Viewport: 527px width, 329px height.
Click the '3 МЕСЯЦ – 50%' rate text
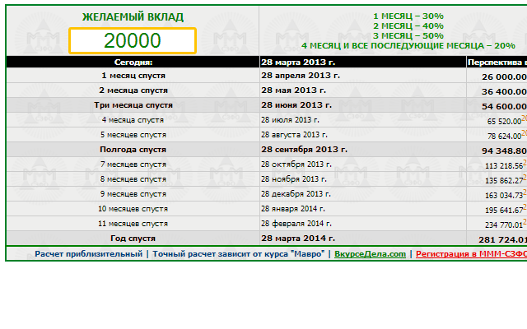(408, 35)
